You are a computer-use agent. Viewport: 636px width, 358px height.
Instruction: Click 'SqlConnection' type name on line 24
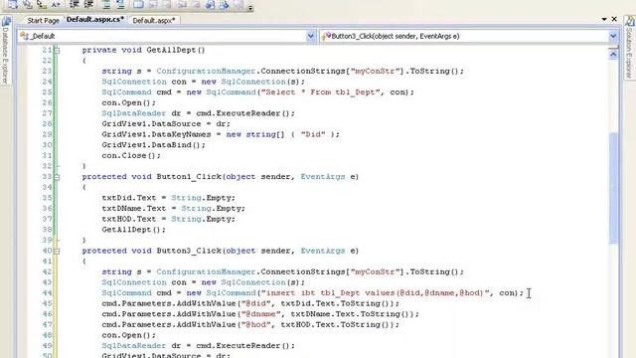pos(134,82)
